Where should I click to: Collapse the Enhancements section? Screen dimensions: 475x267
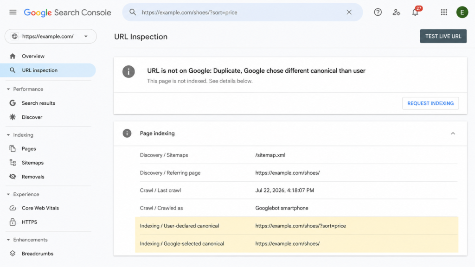click(x=8, y=240)
